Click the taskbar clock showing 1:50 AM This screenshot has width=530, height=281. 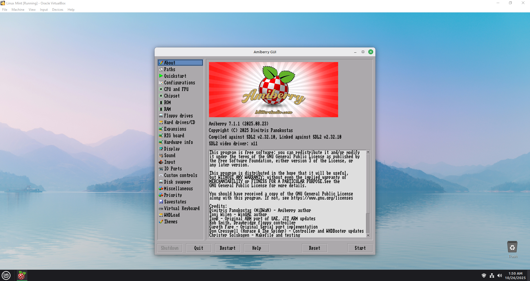[515, 275]
